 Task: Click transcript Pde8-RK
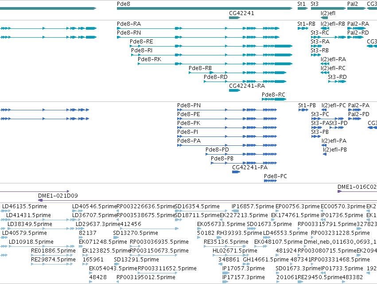tap(215, 64)
